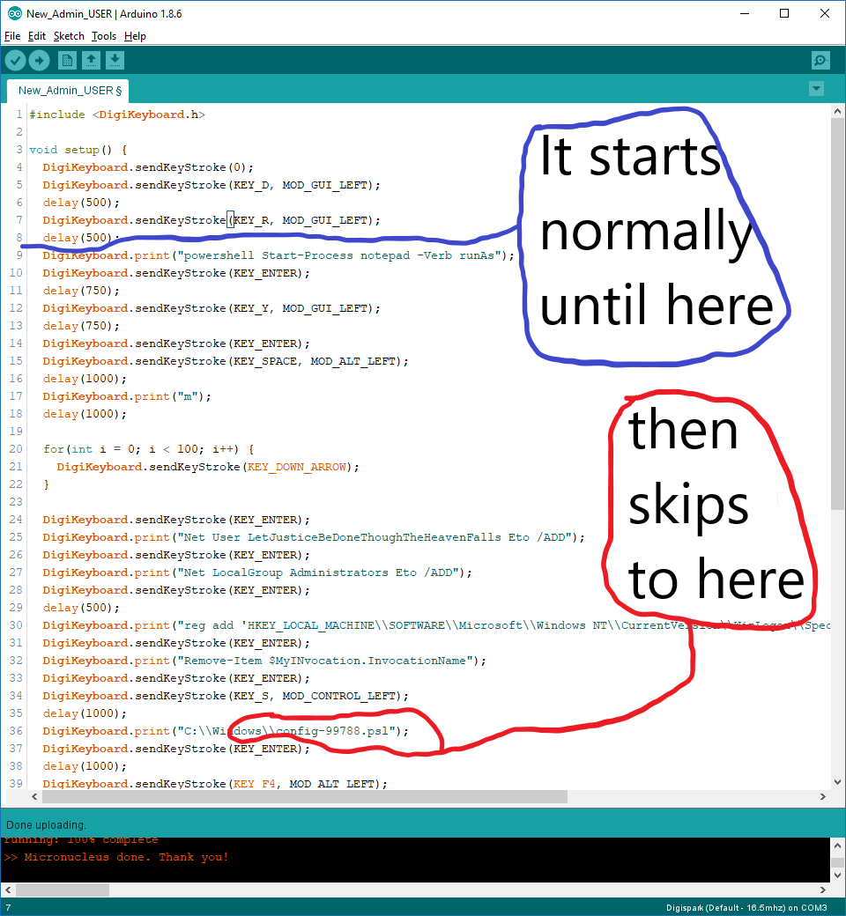This screenshot has width=846, height=916.
Task: Click the KEY_Y MOD_GUI_LEFT line
Action: click(x=211, y=308)
